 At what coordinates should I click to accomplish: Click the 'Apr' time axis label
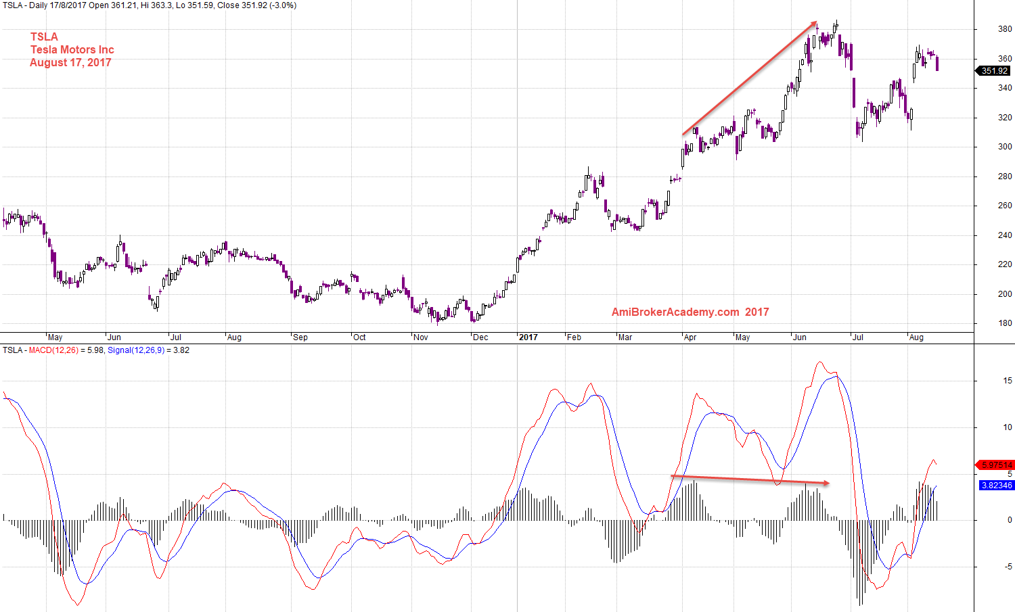[690, 337]
